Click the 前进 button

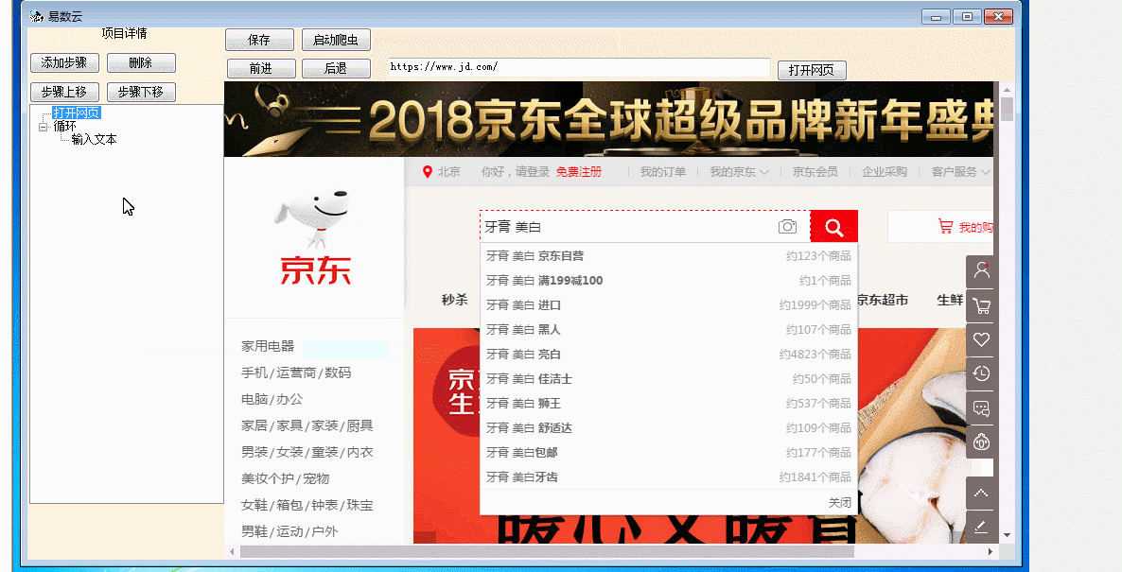point(261,69)
